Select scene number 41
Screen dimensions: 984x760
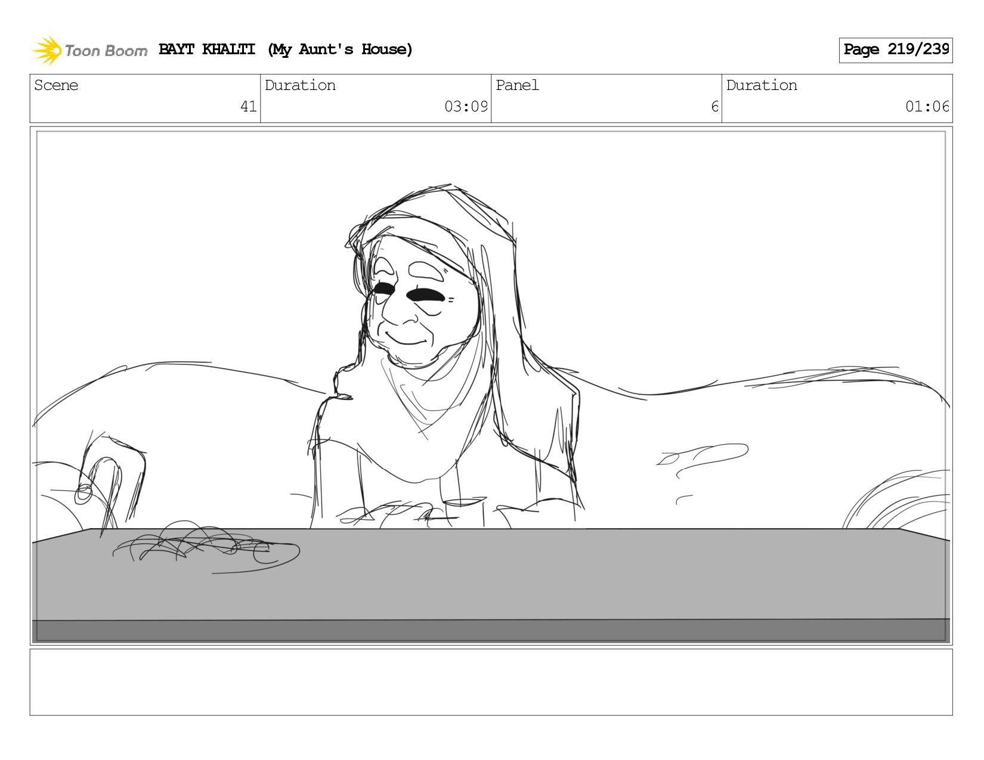[x=248, y=107]
